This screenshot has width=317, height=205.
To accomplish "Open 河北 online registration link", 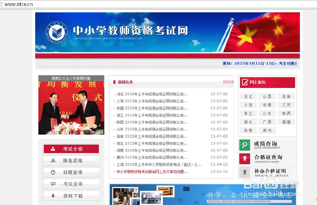I will [x=248, y=96].
